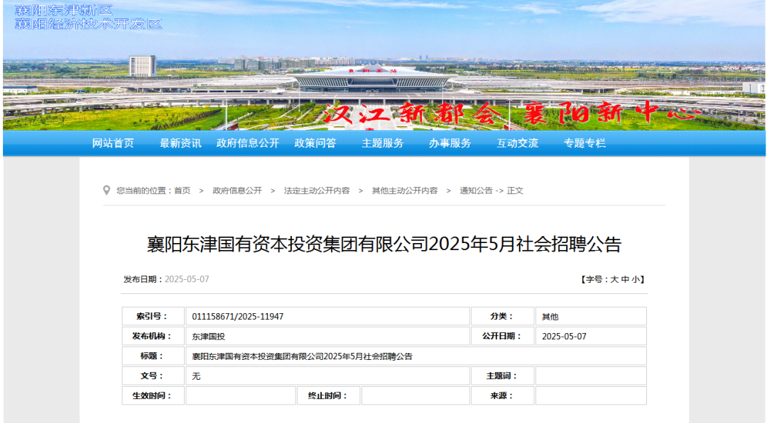Click the 分类： label
The image size is (767, 423).
click(x=502, y=316)
